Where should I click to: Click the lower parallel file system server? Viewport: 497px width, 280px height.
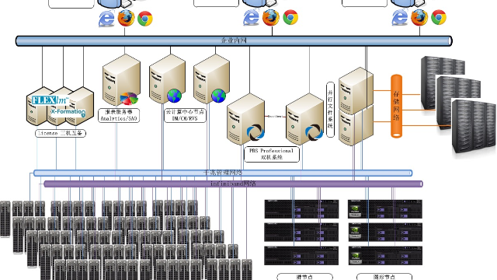(x=356, y=126)
